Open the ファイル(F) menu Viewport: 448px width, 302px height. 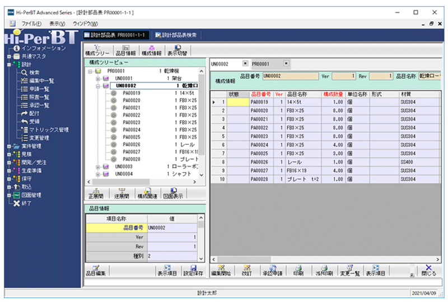tap(31, 23)
